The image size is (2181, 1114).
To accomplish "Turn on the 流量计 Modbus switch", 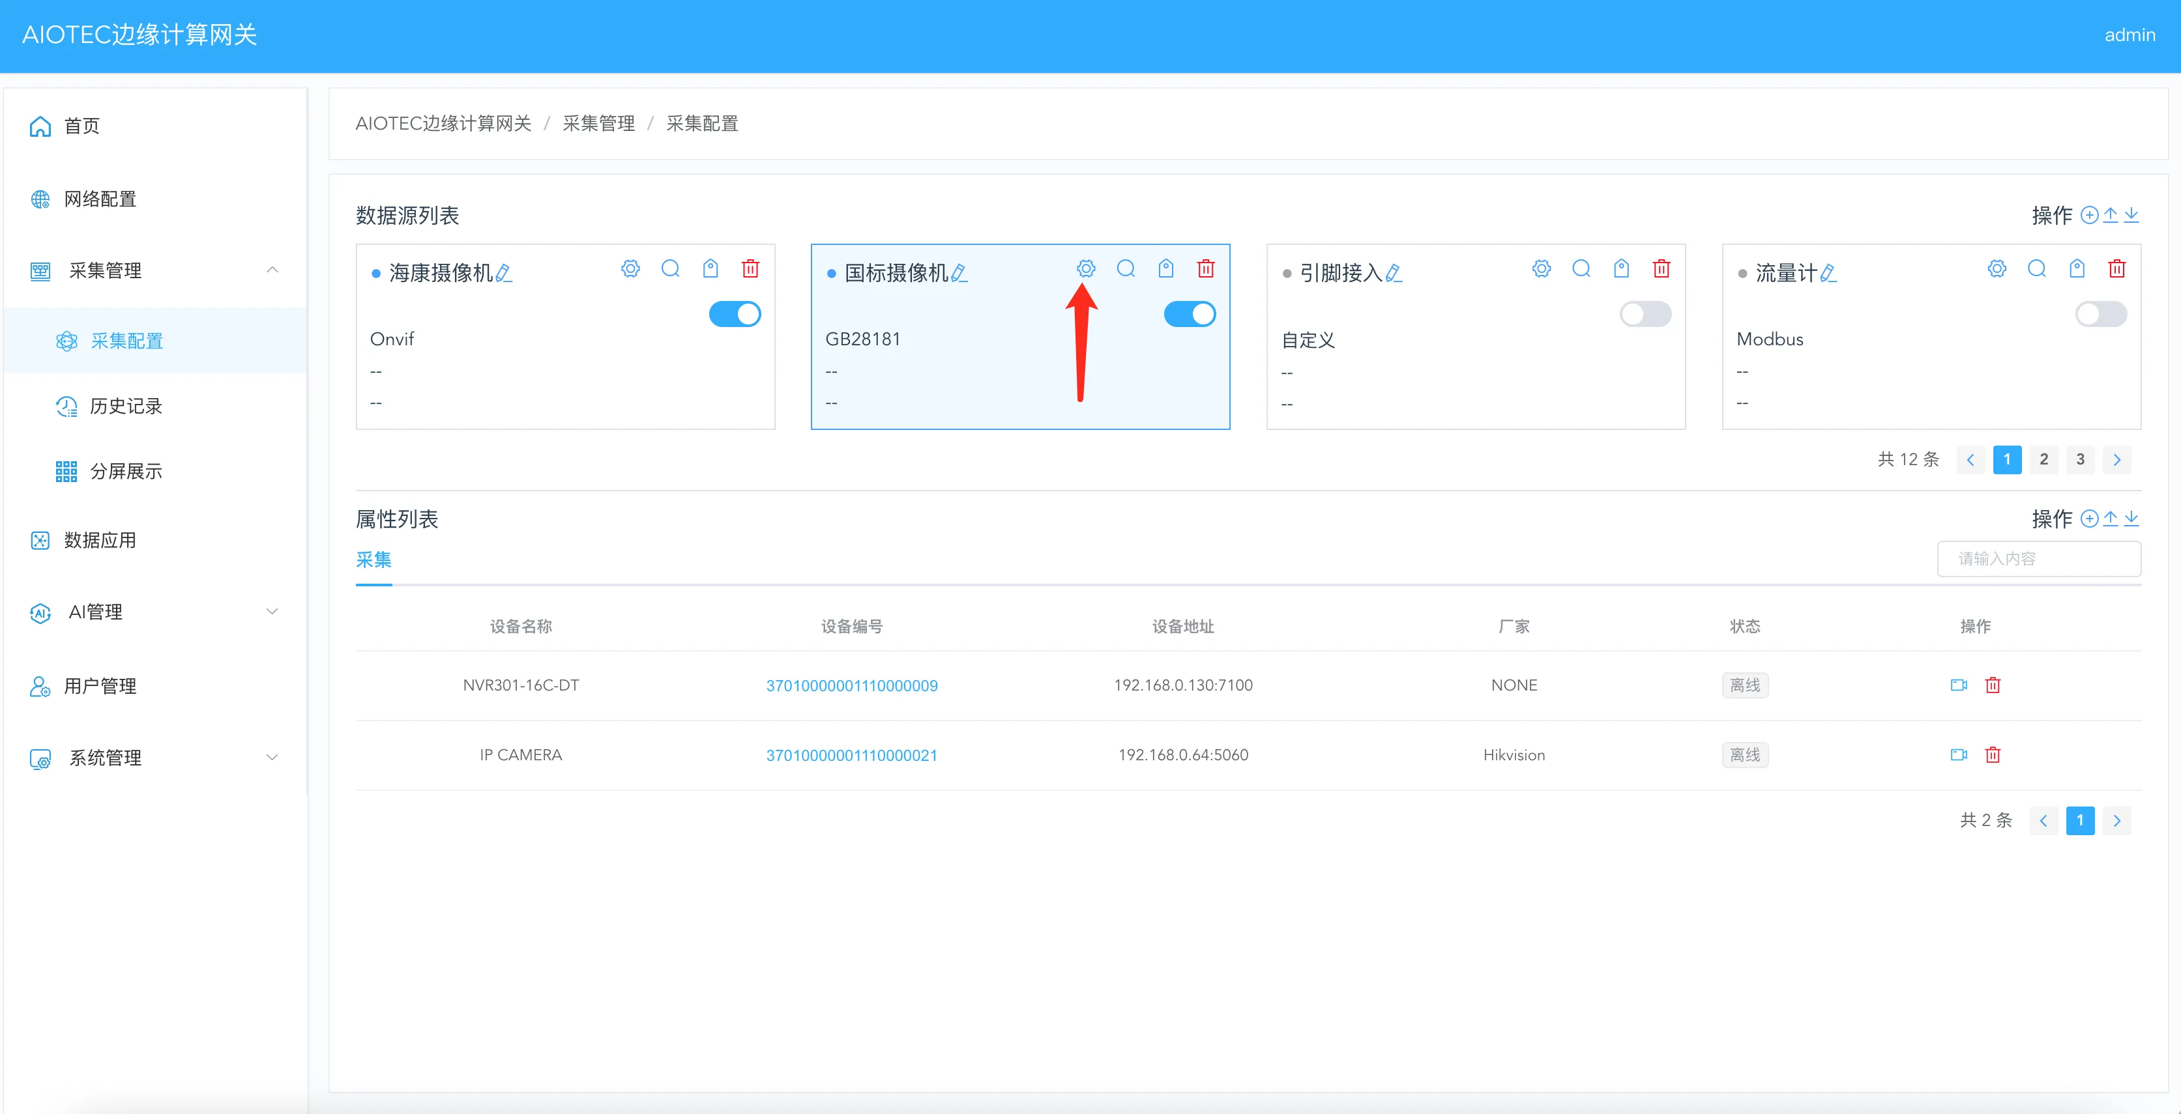I will [2101, 314].
